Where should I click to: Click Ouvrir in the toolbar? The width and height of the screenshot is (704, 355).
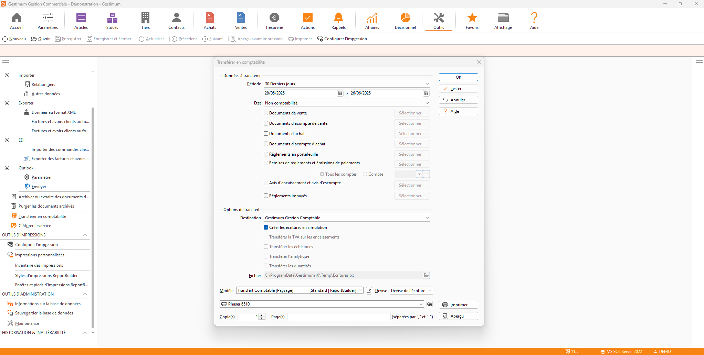coord(40,39)
